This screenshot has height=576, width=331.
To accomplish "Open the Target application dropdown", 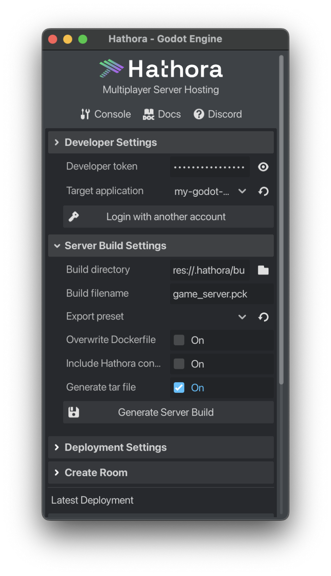I will coord(210,191).
